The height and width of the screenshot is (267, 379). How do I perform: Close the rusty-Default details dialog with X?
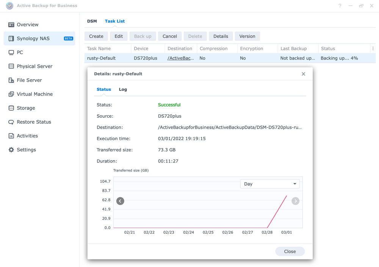tap(303, 74)
